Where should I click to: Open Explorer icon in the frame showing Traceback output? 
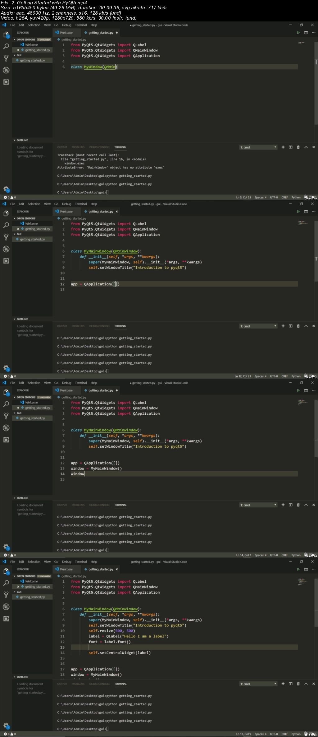pos(6,35)
